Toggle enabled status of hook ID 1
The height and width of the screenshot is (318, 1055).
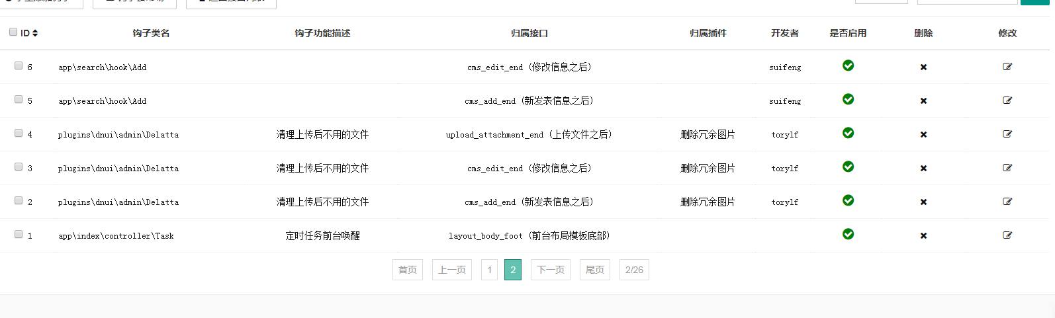point(848,234)
